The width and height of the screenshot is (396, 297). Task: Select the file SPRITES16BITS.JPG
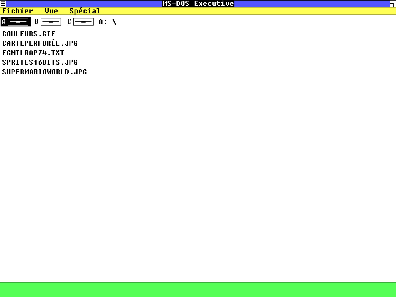(x=40, y=62)
